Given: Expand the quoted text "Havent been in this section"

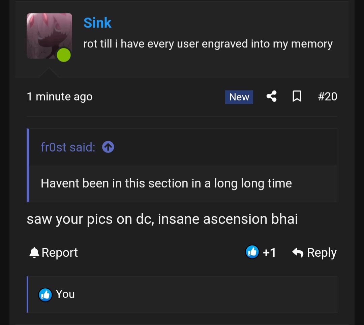Looking at the screenshot, I should pyautogui.click(x=166, y=183).
